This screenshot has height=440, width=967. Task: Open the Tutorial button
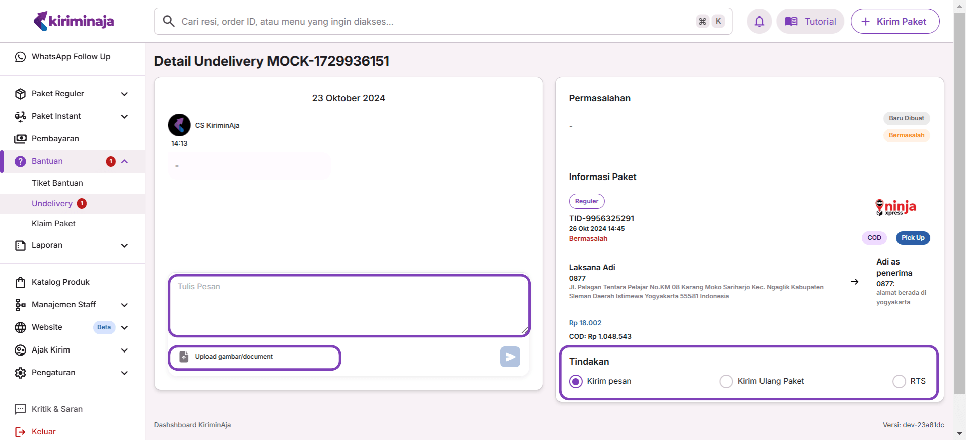(810, 21)
